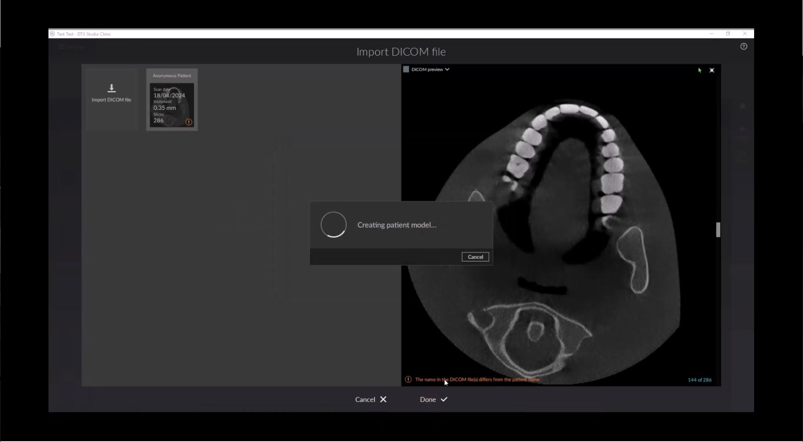Click the 'Creating patient model...' text
Screen dimensions: 803x442
[x=397, y=225]
